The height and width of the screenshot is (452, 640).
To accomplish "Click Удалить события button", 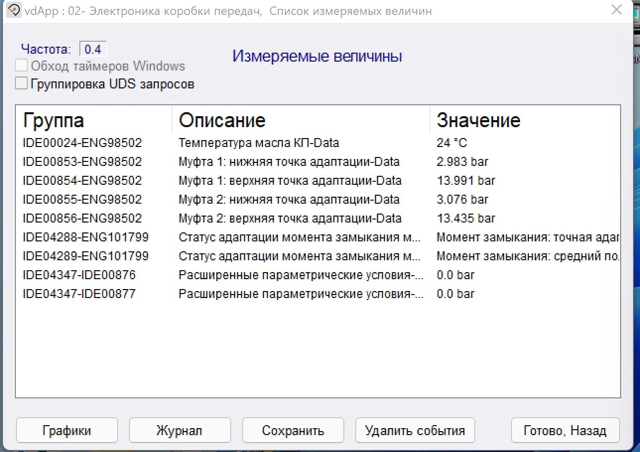I will click(415, 430).
